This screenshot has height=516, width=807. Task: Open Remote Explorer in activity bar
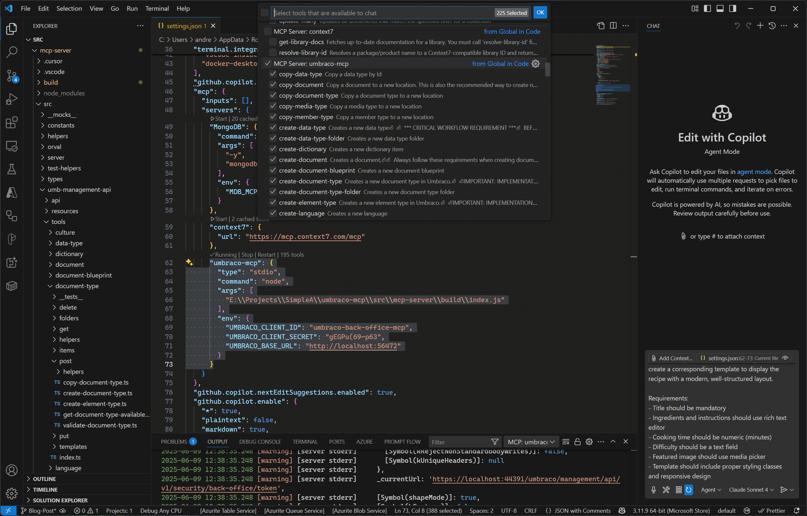(x=12, y=146)
